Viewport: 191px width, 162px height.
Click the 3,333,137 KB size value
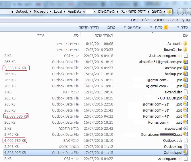[x=15, y=68]
